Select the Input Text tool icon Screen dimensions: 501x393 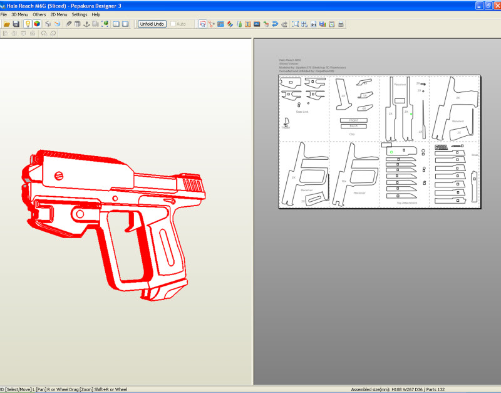coord(247,24)
